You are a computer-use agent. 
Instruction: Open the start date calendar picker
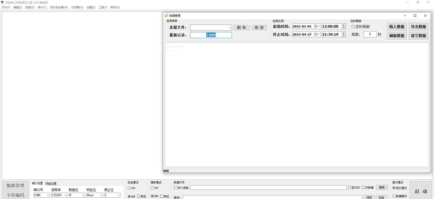point(317,26)
